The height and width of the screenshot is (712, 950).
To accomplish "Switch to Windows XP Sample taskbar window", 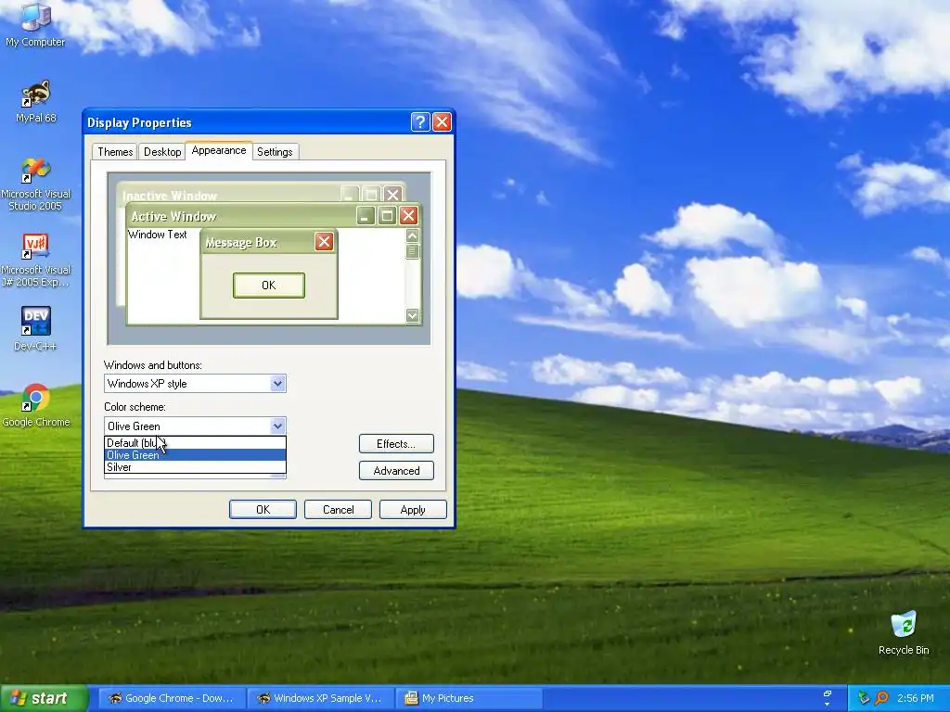I will pos(320,698).
